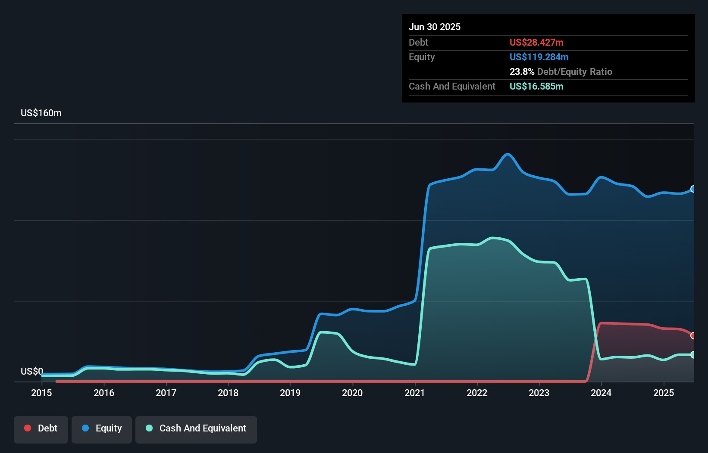Select the 2025 axis label
The height and width of the screenshot is (453, 708).
pyautogui.click(x=664, y=393)
